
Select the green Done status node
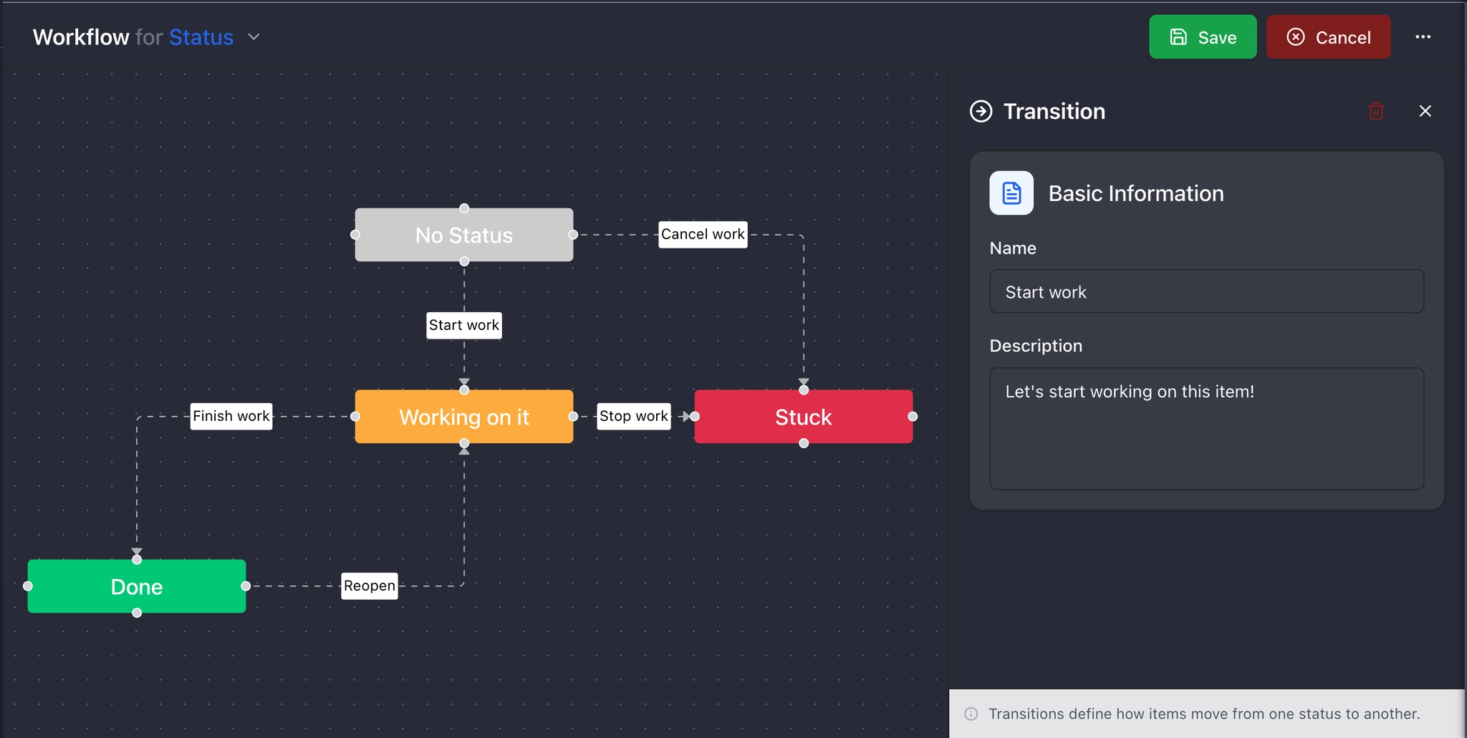point(136,586)
